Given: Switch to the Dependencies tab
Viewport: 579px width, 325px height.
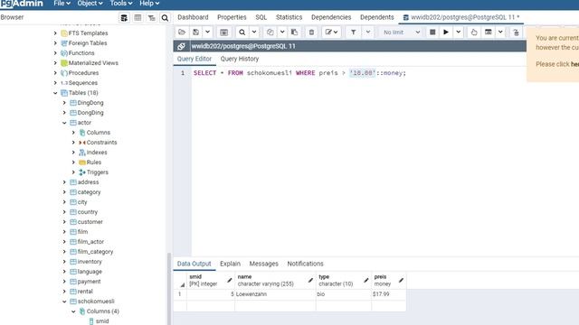Looking at the screenshot, I should tap(331, 17).
